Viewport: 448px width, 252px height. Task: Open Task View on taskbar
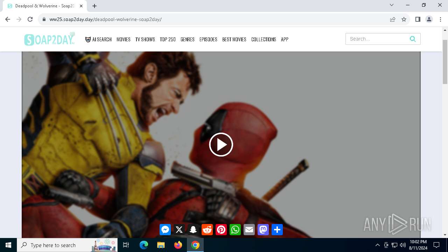pos(126,245)
